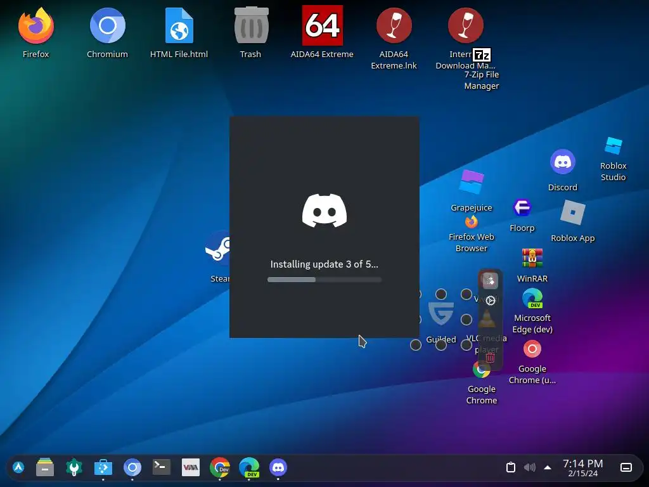Expand hidden system tray icons arrow

click(x=548, y=467)
